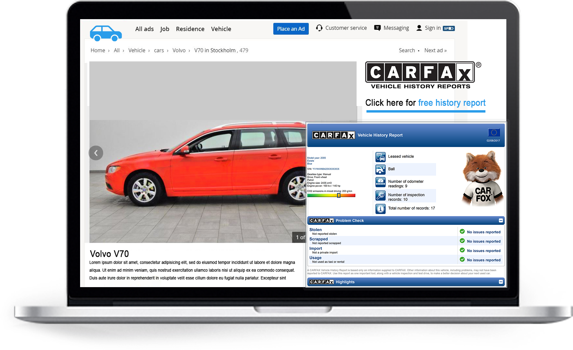
Task: Go to All breadcrumb
Action: pyautogui.click(x=117, y=50)
